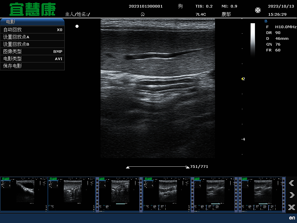Toggle auto playback 自动回放 speed X0

click(32, 30)
